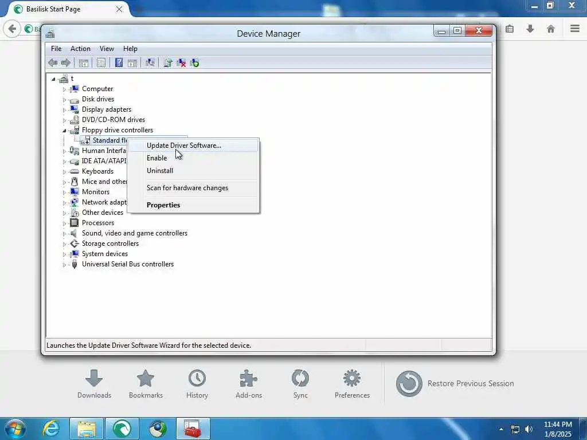The height and width of the screenshot is (440, 587).
Task: Open the Action menu
Action: (80, 49)
